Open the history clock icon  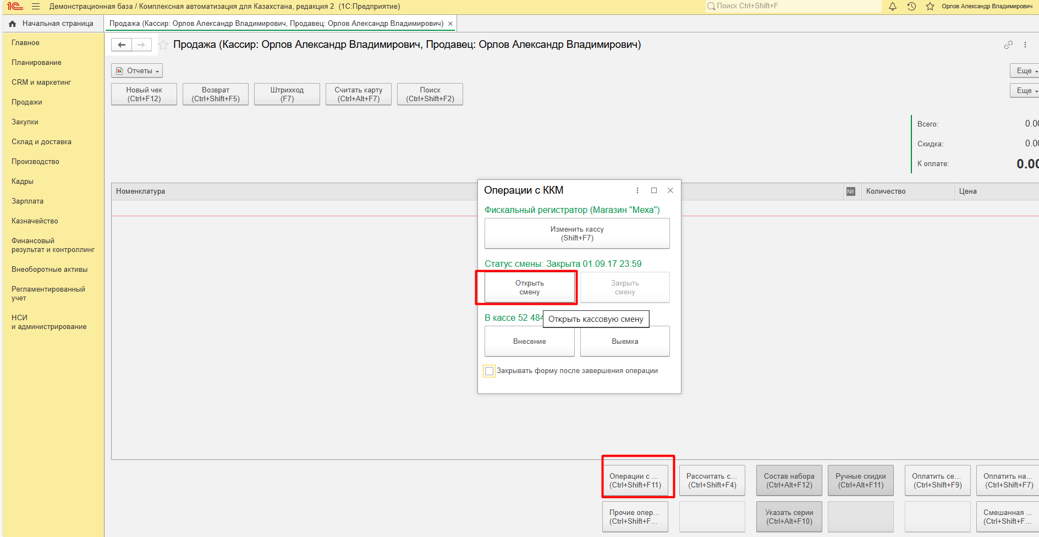pyautogui.click(x=911, y=7)
